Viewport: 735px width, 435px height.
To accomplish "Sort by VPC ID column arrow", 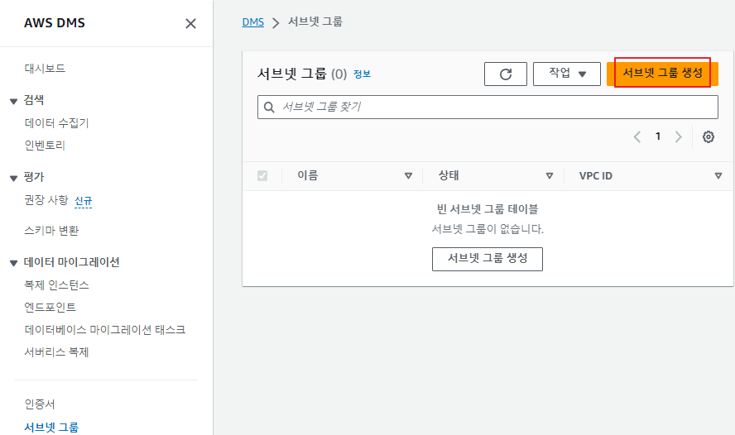I will tap(718, 175).
